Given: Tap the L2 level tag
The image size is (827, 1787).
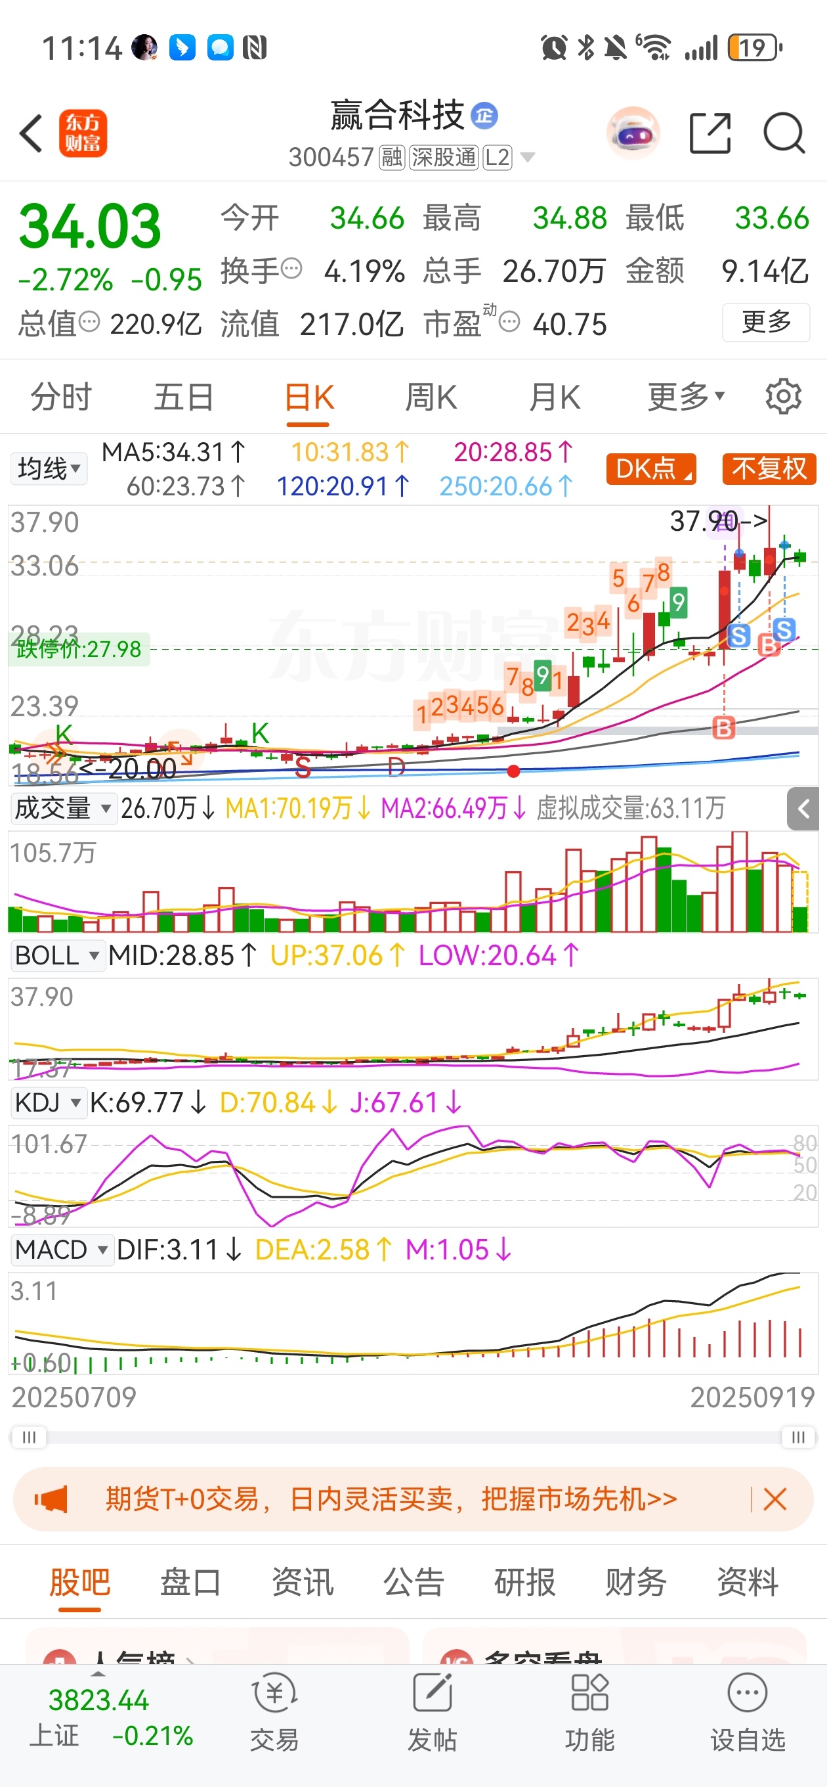Looking at the screenshot, I should [x=497, y=158].
